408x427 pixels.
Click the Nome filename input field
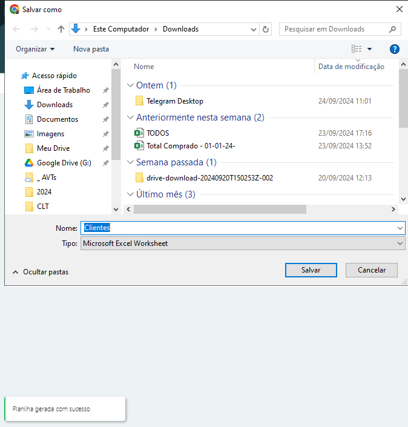click(242, 228)
